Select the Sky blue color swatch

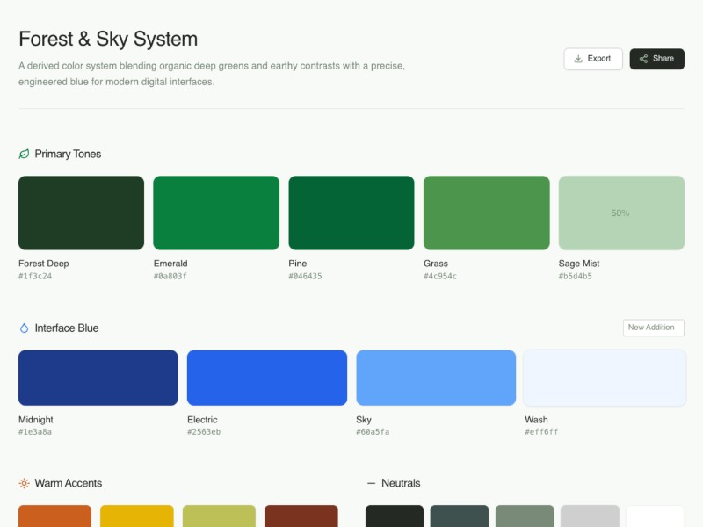436,377
